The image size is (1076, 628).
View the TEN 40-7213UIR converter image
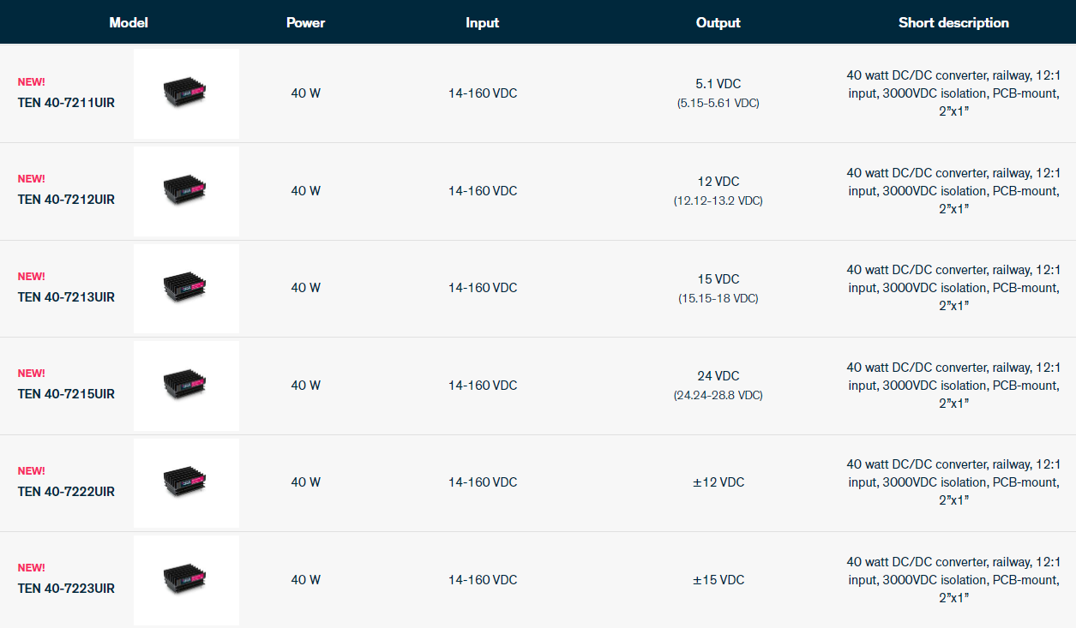coord(186,288)
